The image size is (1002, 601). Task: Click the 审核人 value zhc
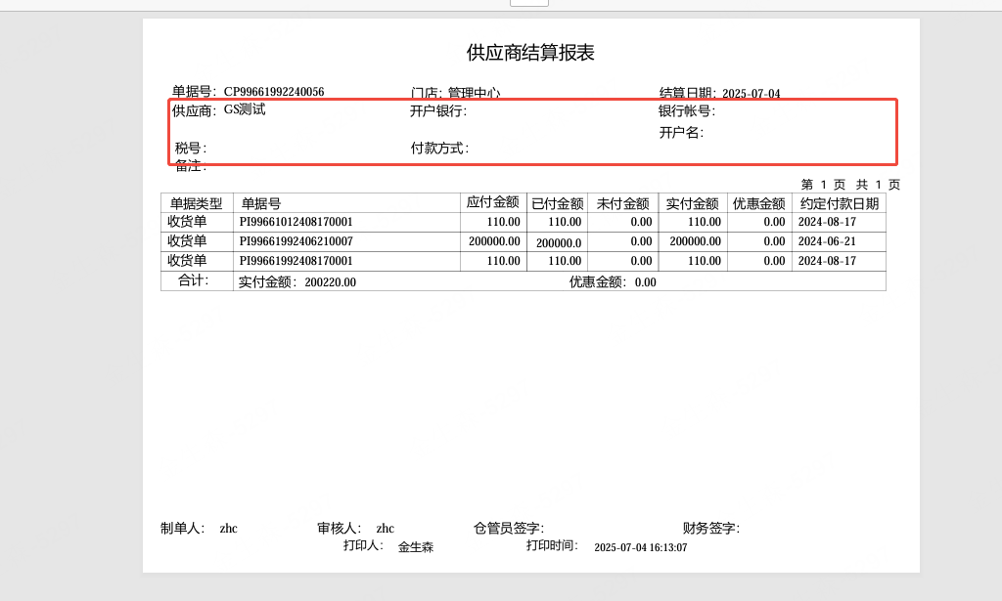pos(385,529)
